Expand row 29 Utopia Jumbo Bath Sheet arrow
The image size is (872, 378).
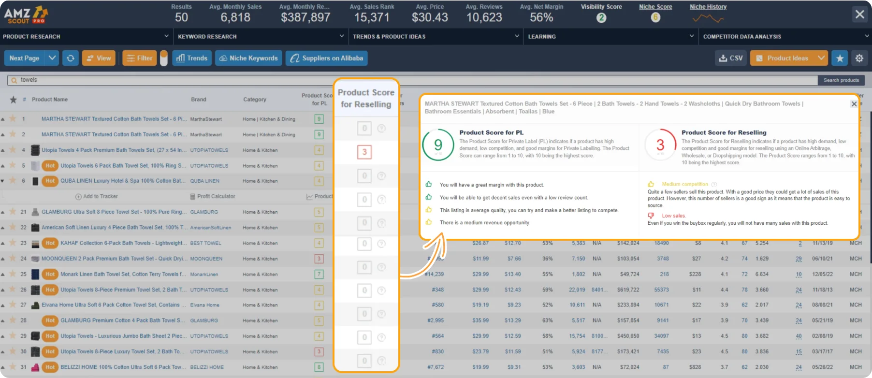click(x=3, y=336)
